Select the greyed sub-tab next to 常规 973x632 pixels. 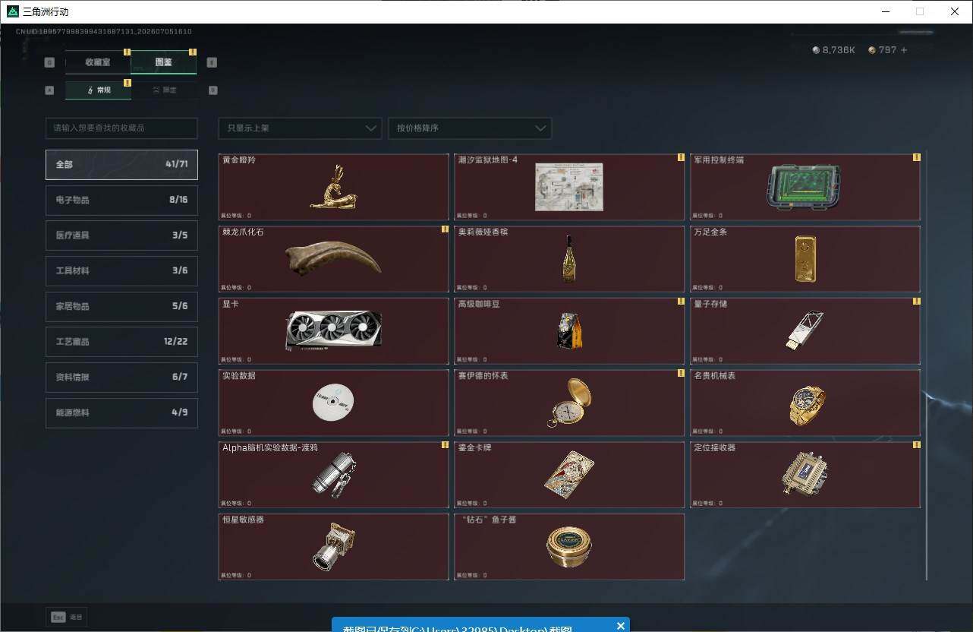(164, 90)
